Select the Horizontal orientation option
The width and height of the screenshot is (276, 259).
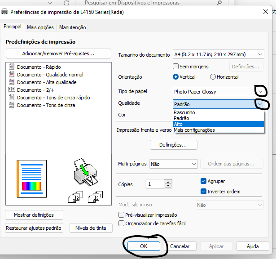pyautogui.click(x=213, y=77)
